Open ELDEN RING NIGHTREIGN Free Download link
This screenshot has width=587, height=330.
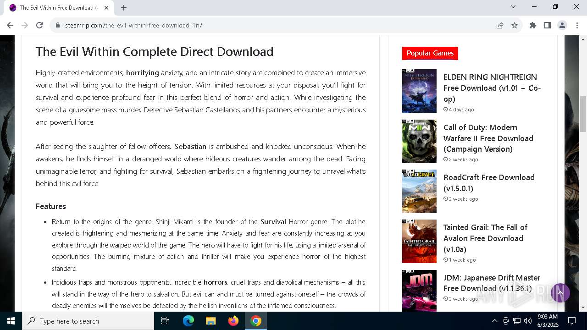(492, 88)
